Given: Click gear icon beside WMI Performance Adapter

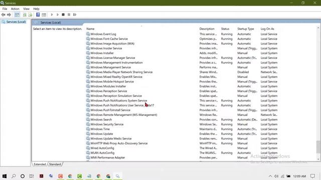Looking at the screenshot, I should coord(88,157).
